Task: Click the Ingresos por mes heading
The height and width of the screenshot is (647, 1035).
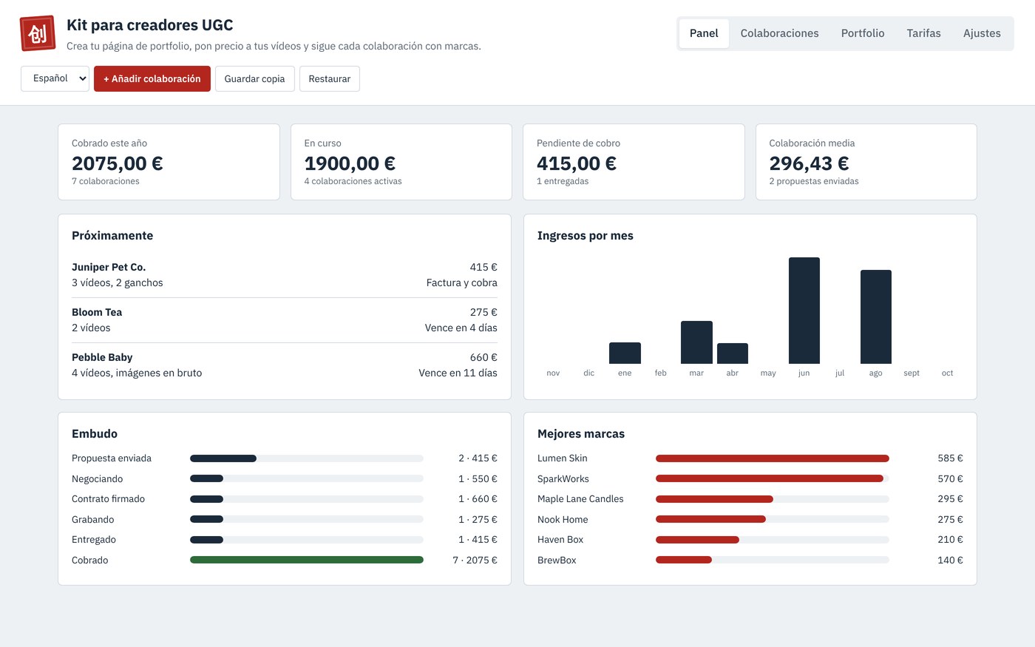Action: point(586,236)
